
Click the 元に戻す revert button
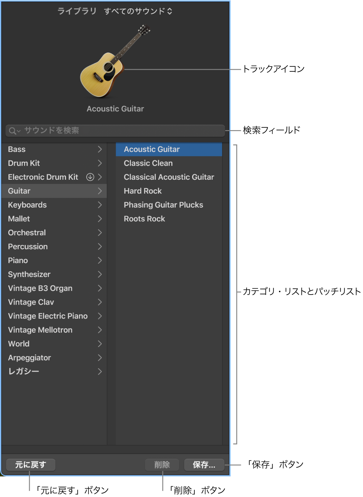click(x=31, y=465)
